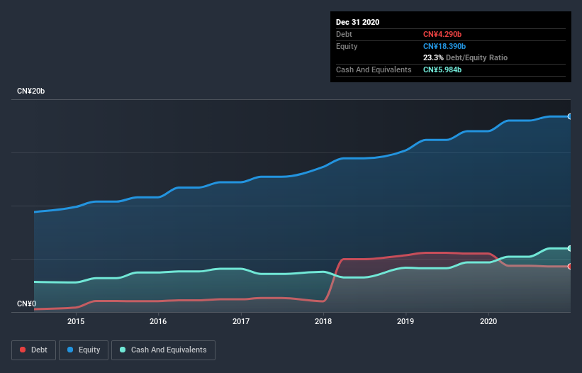Click the CN¥20b y-axis label
This screenshot has width=582, height=373.
(x=30, y=91)
